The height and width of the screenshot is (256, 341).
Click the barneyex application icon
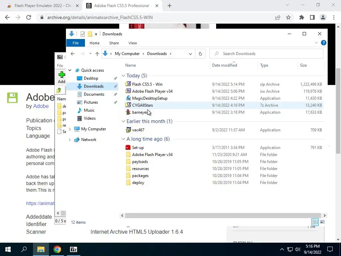tap(128, 112)
